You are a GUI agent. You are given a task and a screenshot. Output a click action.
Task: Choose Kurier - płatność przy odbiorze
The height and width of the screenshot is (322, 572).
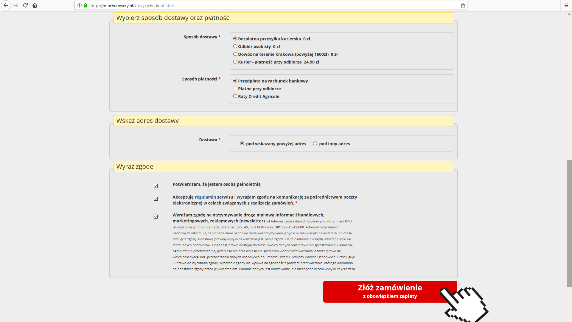click(x=235, y=62)
